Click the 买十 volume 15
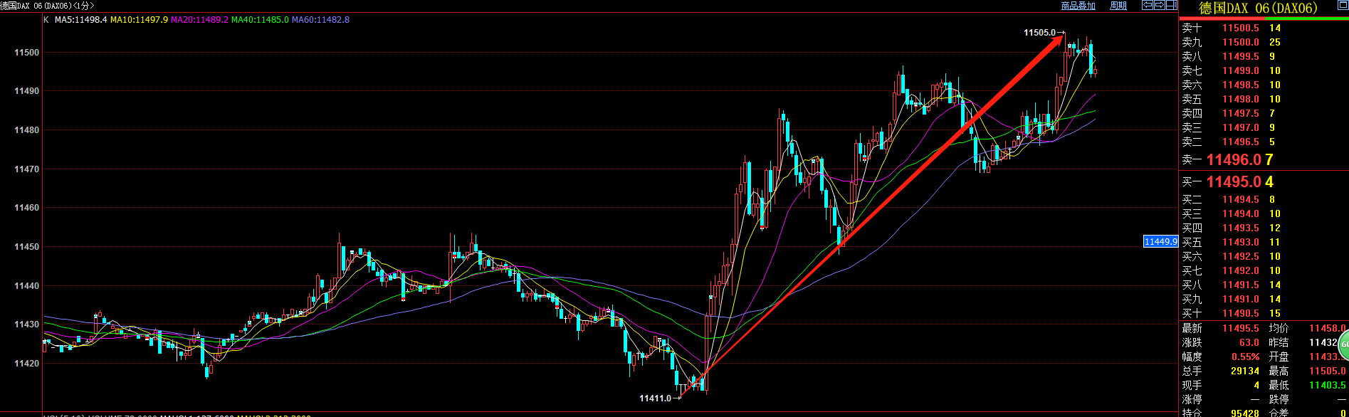This screenshot has height=417, width=1349. pos(1275,314)
